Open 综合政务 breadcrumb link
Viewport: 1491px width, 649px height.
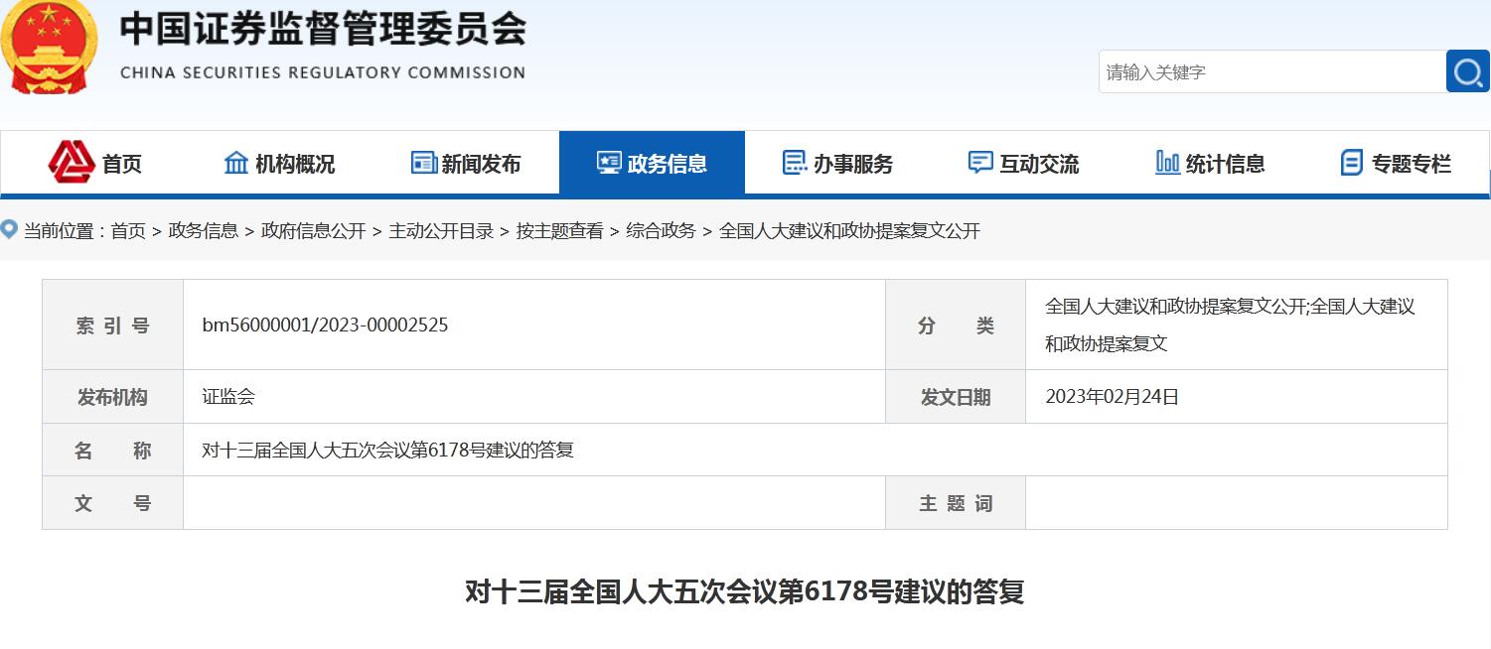click(662, 231)
